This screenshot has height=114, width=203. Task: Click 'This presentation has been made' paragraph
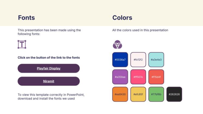pos(49,32)
